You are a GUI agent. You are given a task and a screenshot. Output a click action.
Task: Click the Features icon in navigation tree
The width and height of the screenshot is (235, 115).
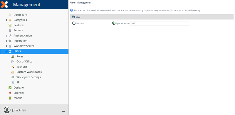coord(10,25)
